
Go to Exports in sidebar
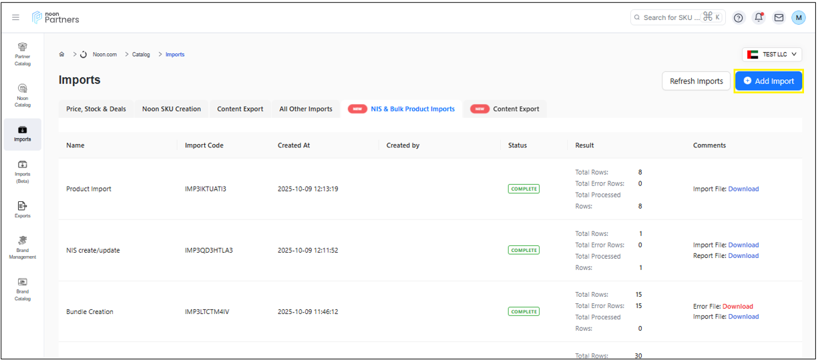23,209
